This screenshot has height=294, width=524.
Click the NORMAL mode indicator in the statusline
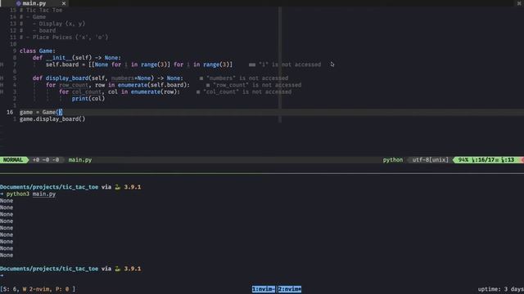[x=13, y=160]
